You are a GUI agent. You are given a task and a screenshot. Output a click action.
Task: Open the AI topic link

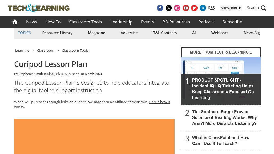coord(194,33)
